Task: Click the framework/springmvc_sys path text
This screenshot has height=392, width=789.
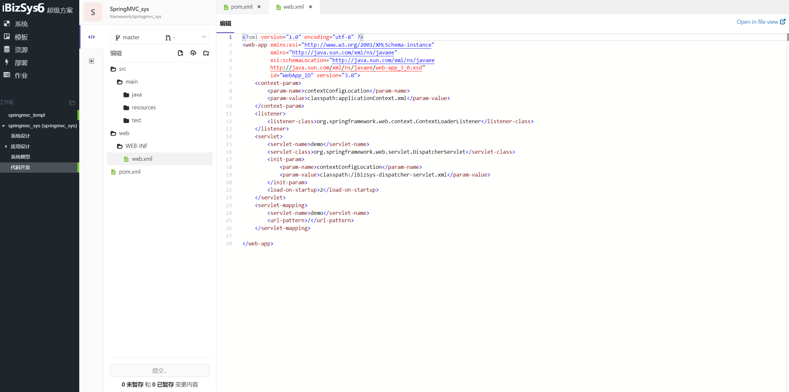Action: point(136,17)
